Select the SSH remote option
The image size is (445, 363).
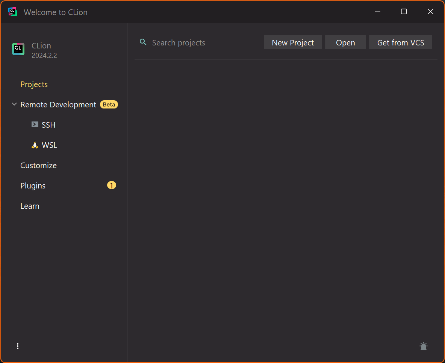tap(48, 125)
